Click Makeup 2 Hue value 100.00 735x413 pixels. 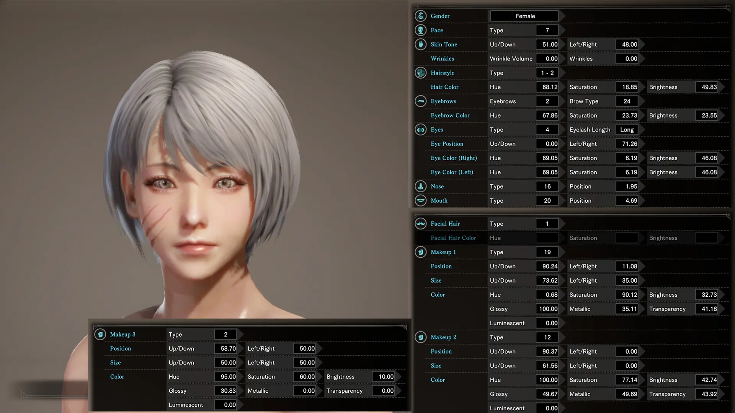click(547, 380)
